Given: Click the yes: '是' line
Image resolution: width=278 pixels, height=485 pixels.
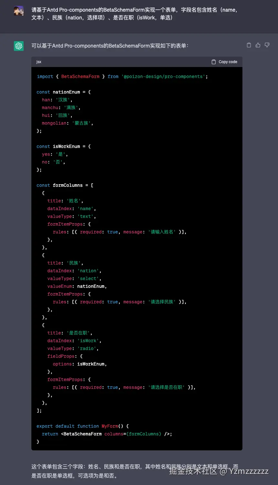Looking at the screenshot, I should pos(55,154).
